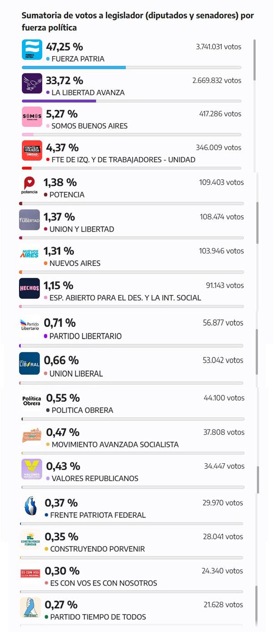
Task: Click the Partido Libertario logo
Action: click(x=30, y=326)
